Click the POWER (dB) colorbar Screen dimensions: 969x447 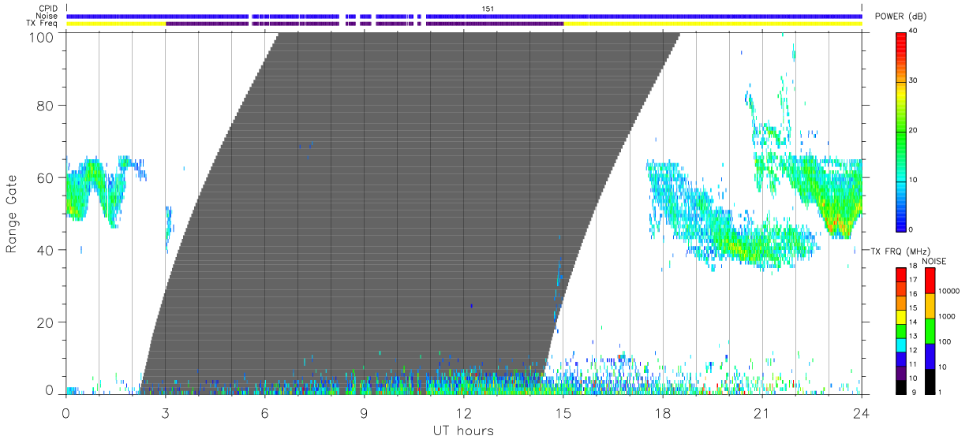902,131
